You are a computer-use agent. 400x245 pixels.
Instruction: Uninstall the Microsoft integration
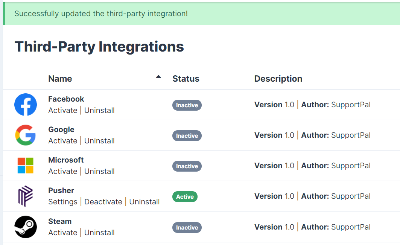click(x=99, y=171)
